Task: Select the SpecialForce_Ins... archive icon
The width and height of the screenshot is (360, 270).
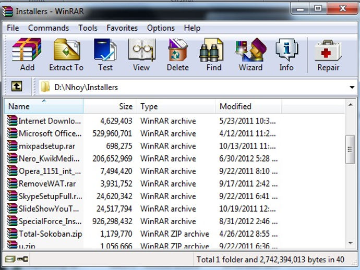Action: point(12,221)
